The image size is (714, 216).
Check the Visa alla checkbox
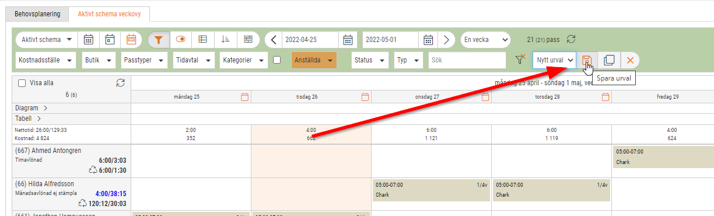pos(22,83)
